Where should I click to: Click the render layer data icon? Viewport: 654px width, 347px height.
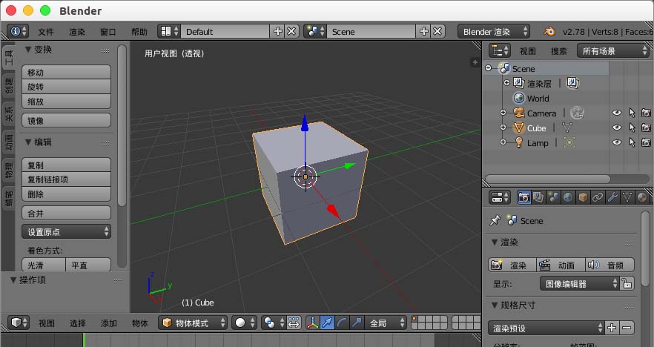(x=572, y=83)
